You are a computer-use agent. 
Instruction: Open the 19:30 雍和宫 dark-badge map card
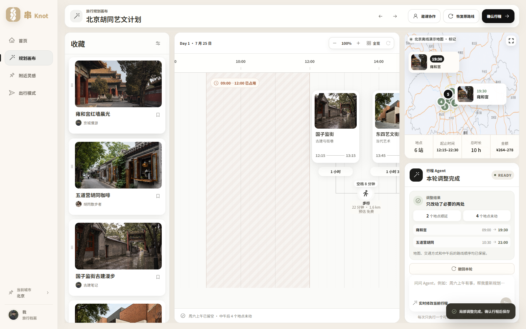point(434,62)
